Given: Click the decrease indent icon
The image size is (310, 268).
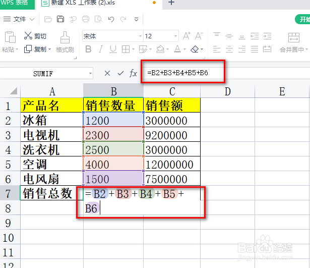Looking at the screenshot, I should [x=255, y=36].
